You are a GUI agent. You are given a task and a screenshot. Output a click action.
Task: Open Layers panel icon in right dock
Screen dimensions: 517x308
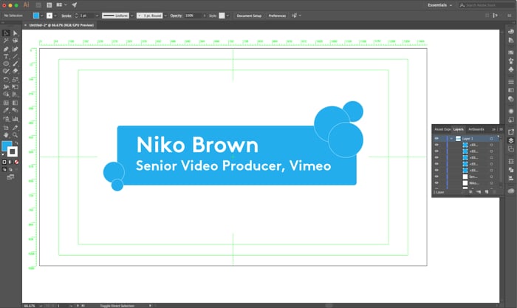pyautogui.click(x=511, y=140)
